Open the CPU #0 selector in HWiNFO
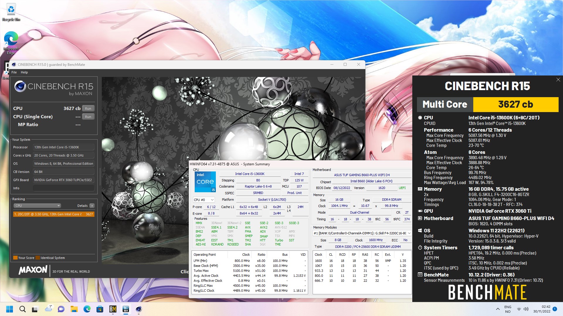Screen dimensions: 563x316 pos(204,200)
